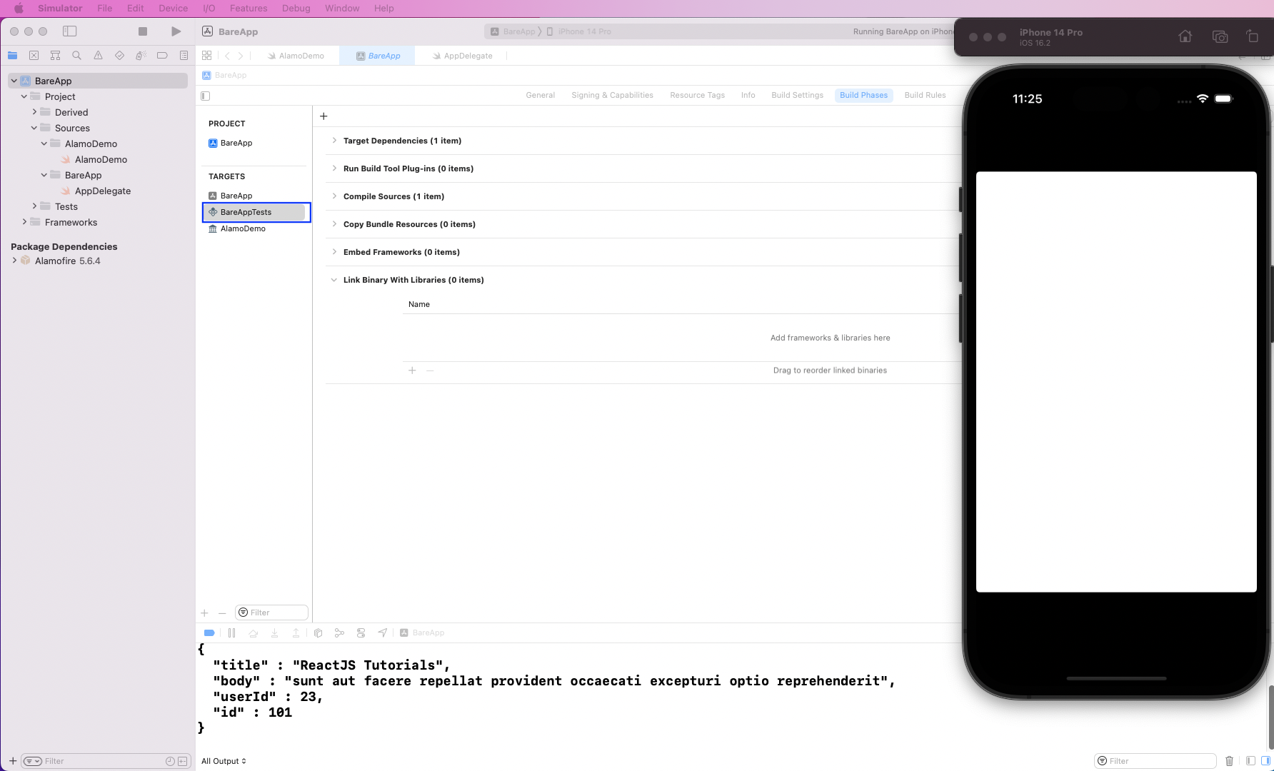Screen dimensions: 1274x771
Task: Add a library to Link Binary
Action: coord(412,371)
